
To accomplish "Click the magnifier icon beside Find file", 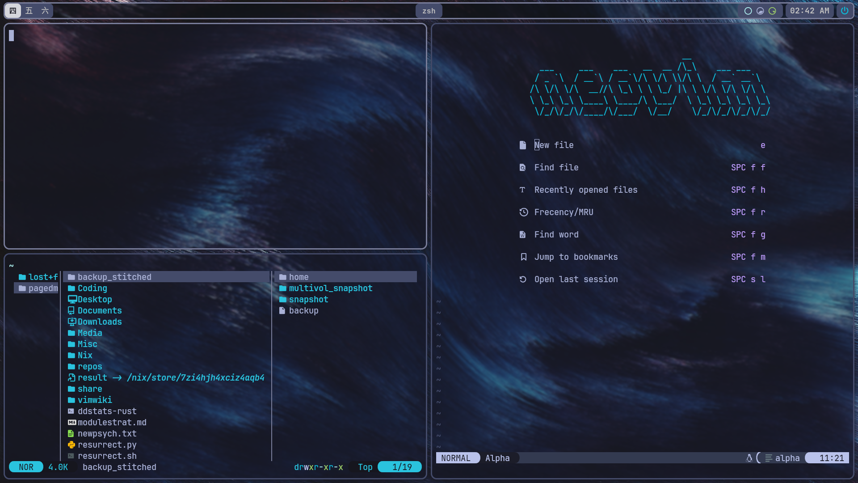I will click(523, 167).
